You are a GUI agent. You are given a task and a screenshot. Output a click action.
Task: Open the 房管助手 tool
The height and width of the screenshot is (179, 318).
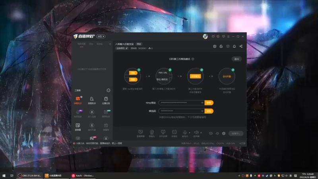tap(92, 100)
